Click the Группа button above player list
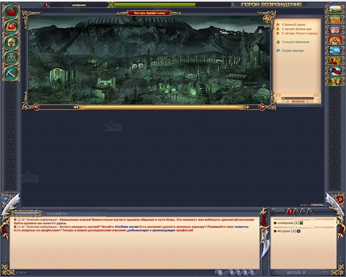Image resolution: width=346 pixels, height=277 pixels. (x=279, y=212)
